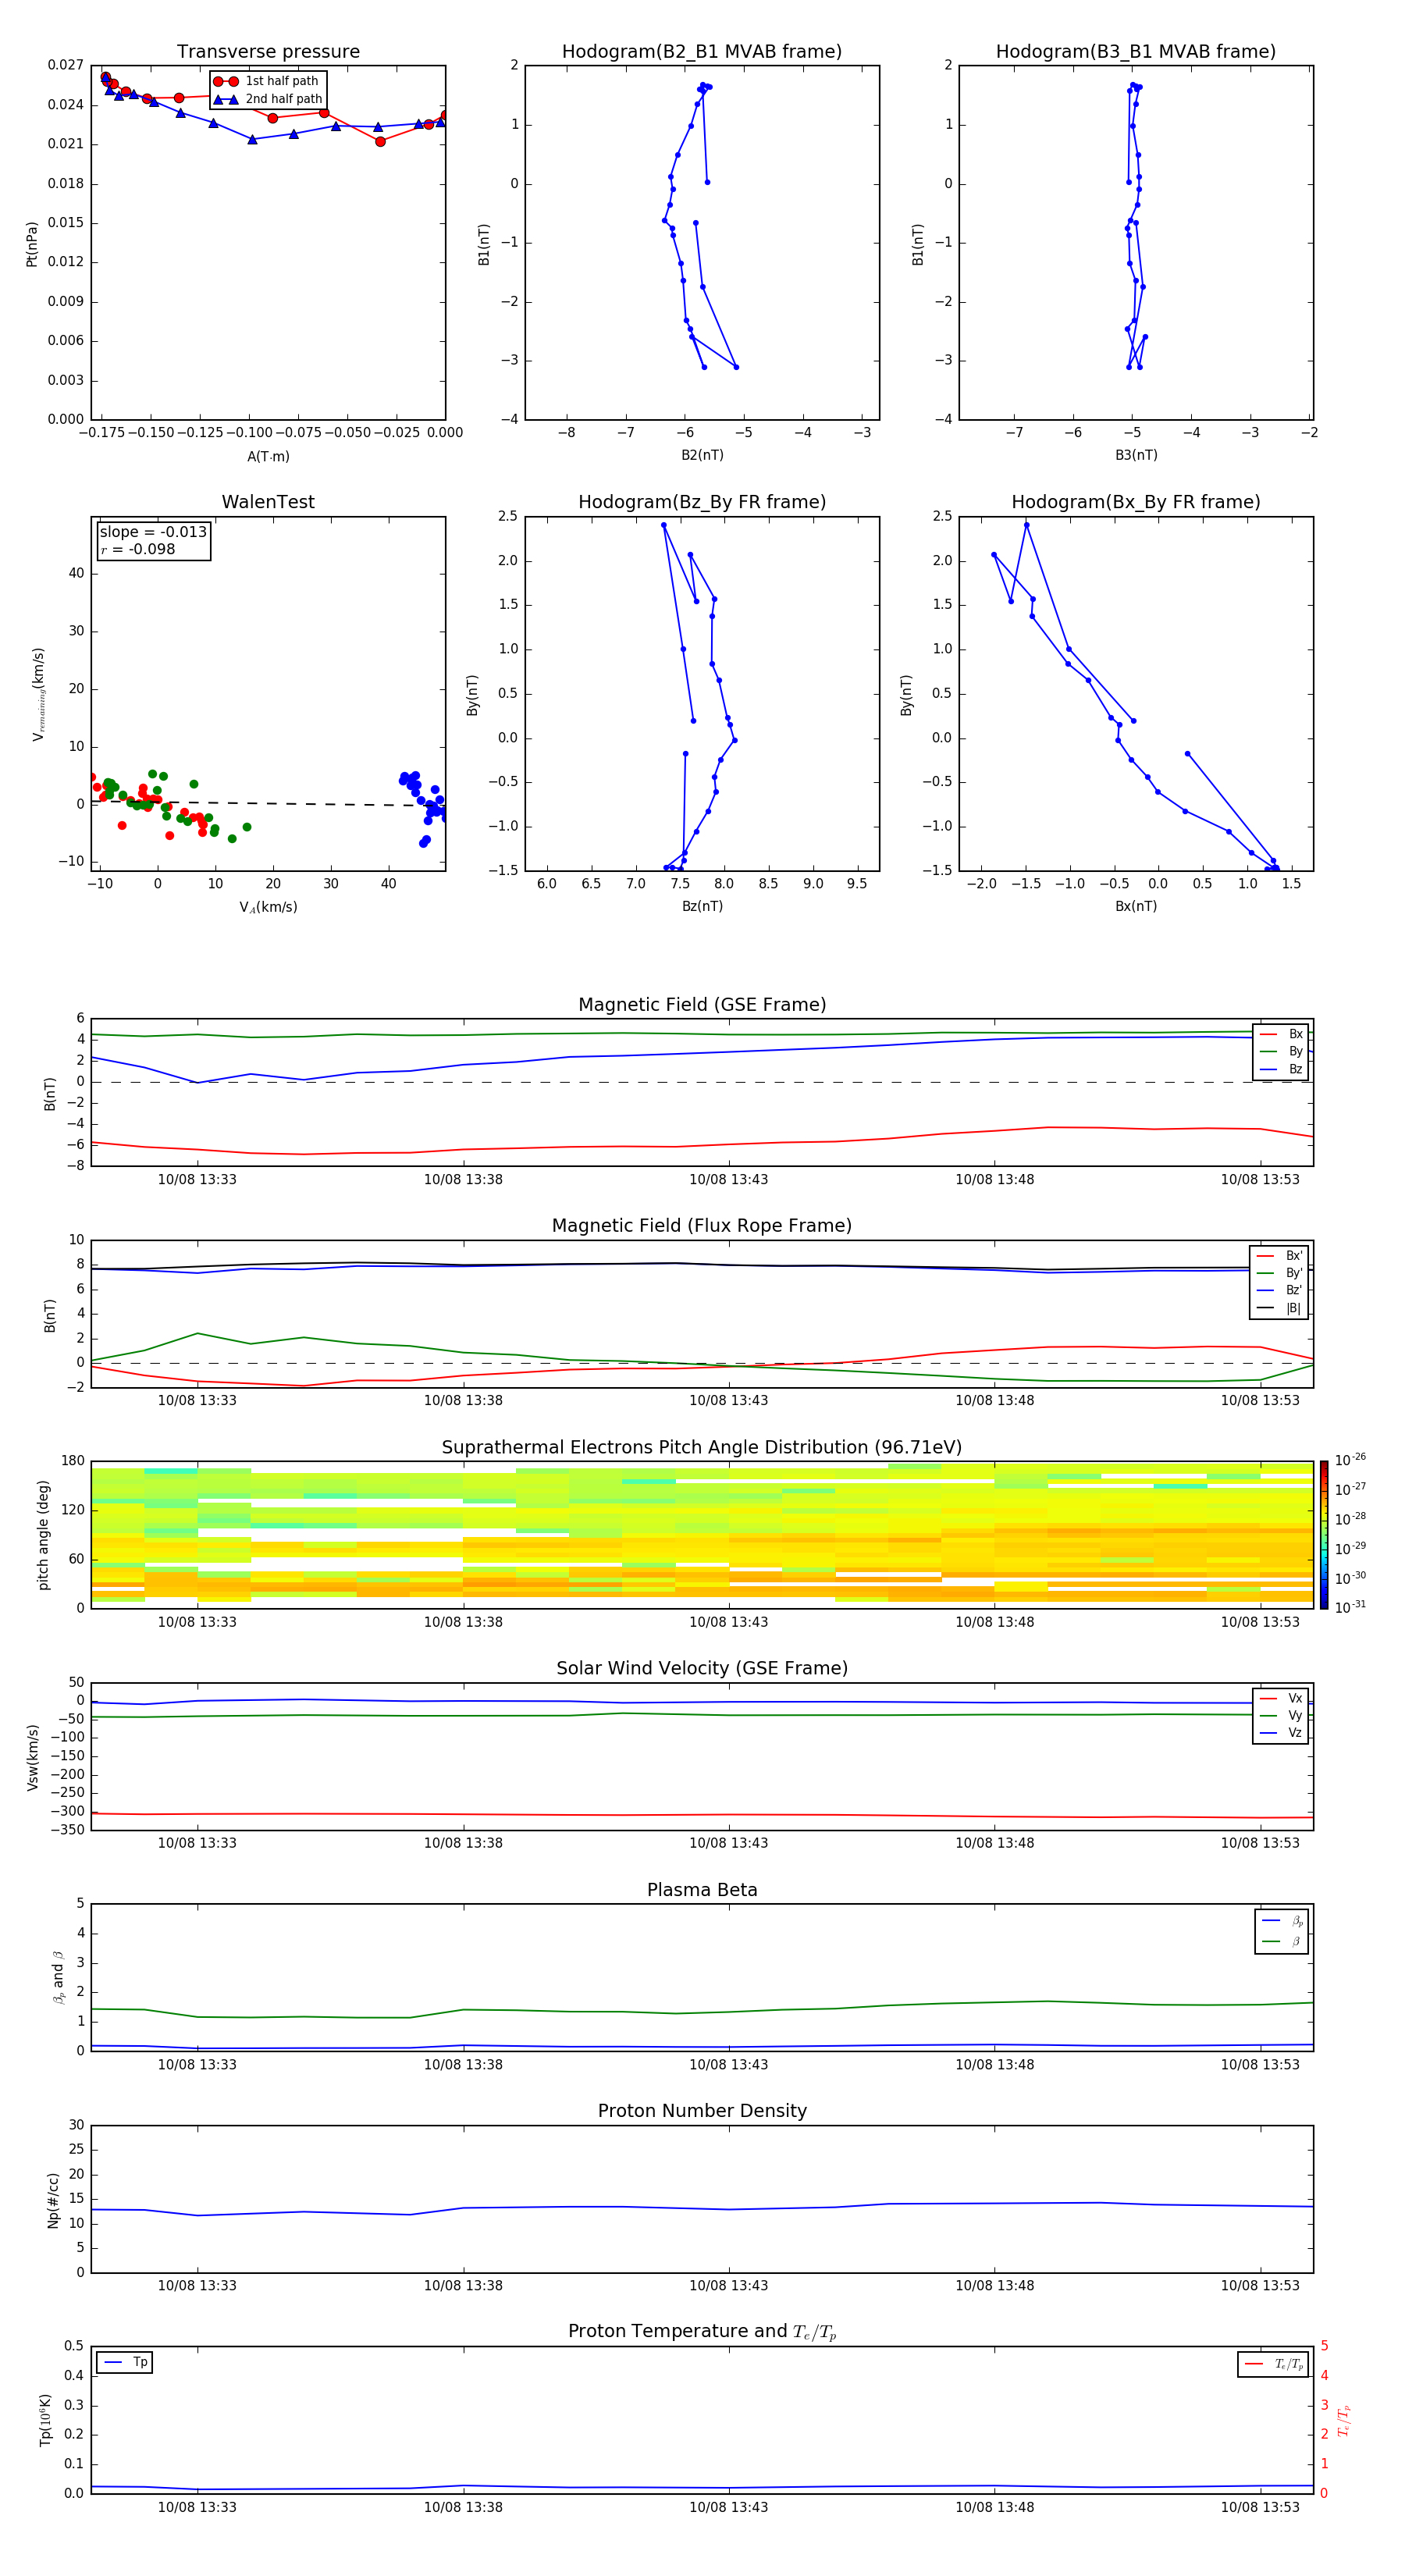This screenshot has height=2576, width=1405.
Task: Click the 'slope = -0.013' annotation
Action: 153,532
